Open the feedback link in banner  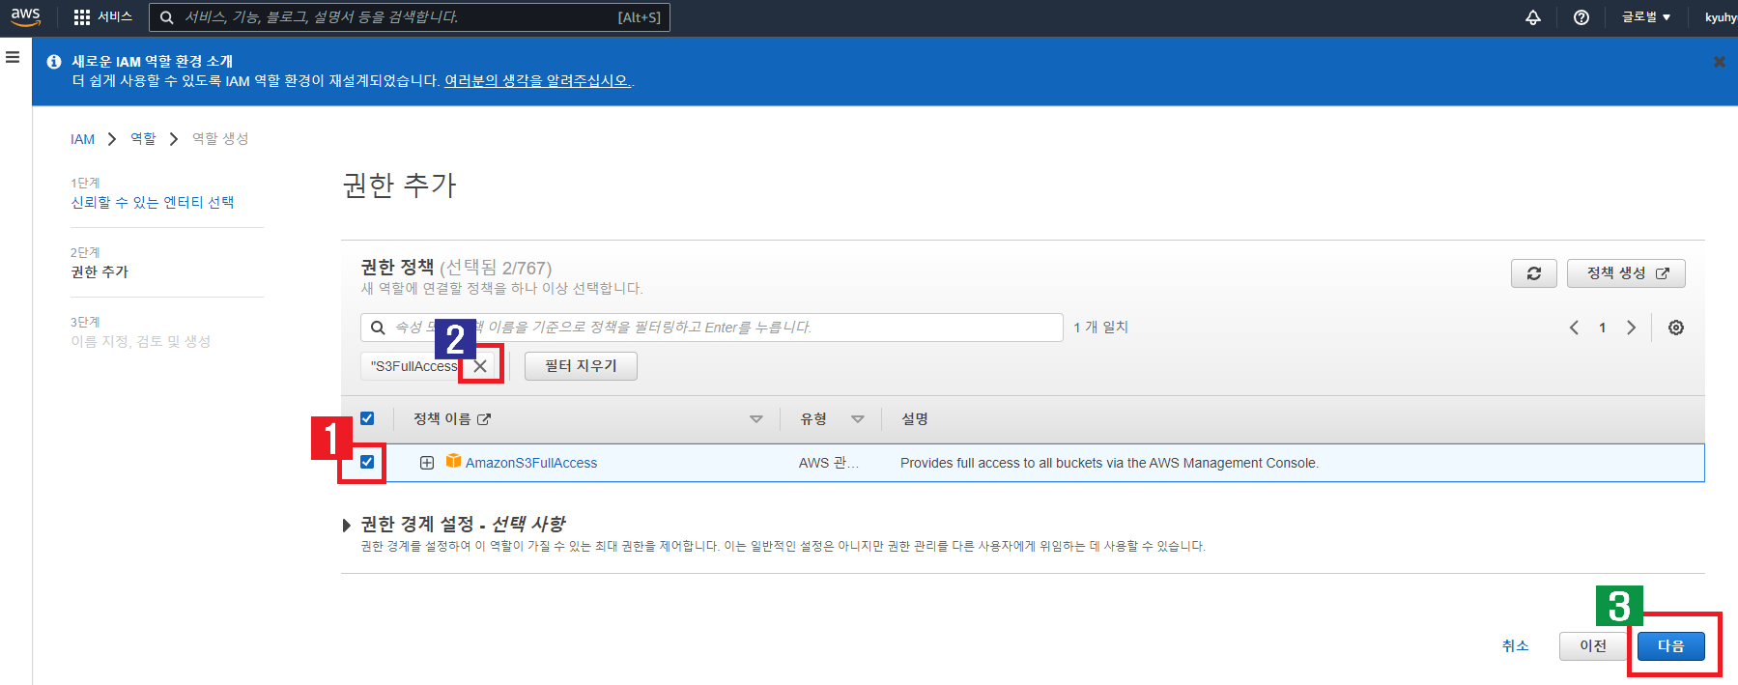tap(537, 81)
